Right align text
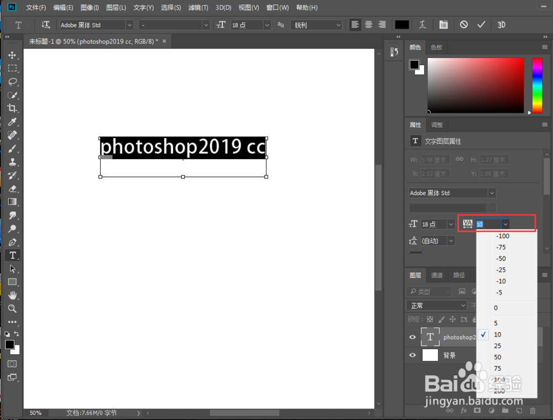553x420 pixels. coord(382,25)
